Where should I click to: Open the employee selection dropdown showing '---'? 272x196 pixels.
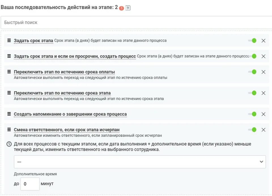pos(140,162)
